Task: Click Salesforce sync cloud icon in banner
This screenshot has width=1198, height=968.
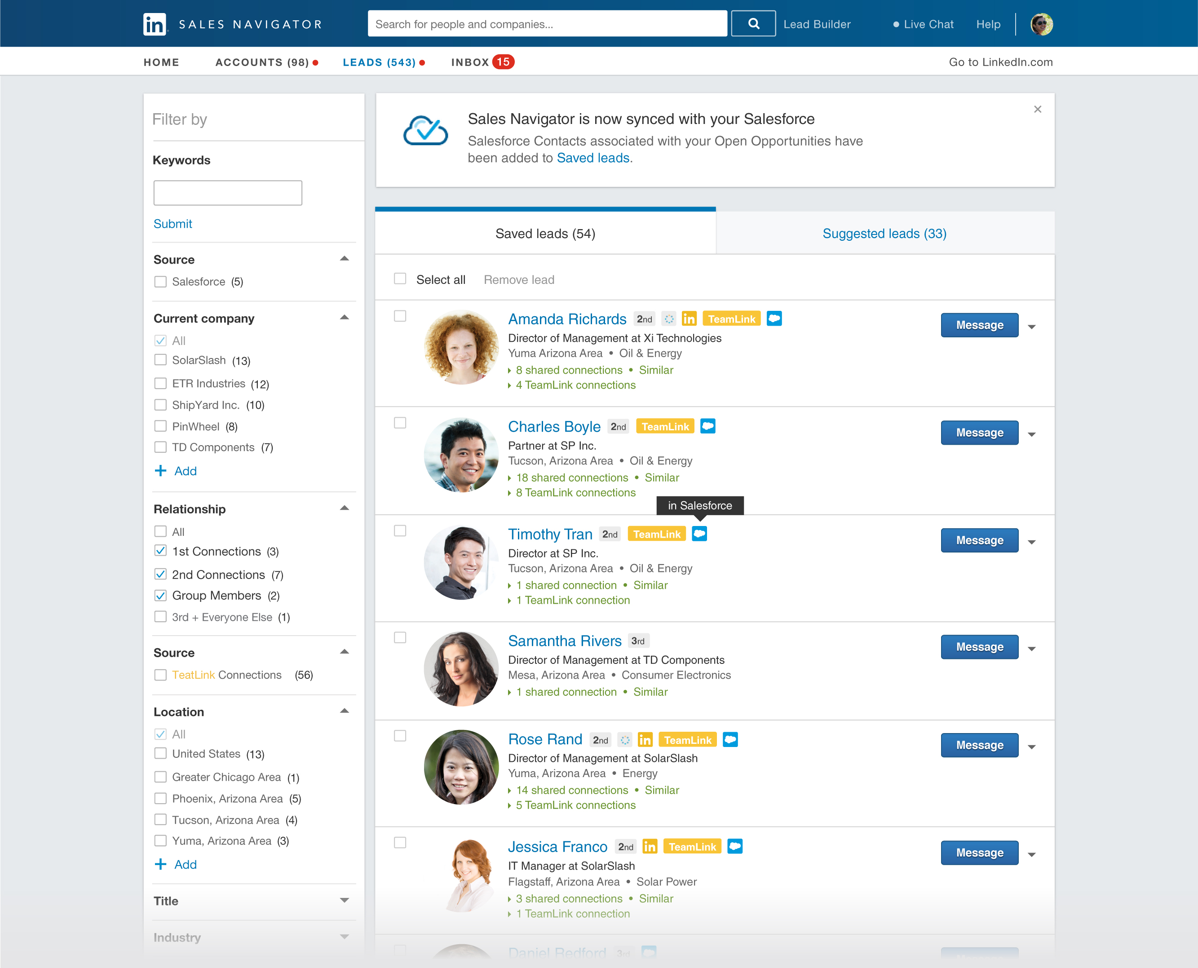Action: point(425,130)
